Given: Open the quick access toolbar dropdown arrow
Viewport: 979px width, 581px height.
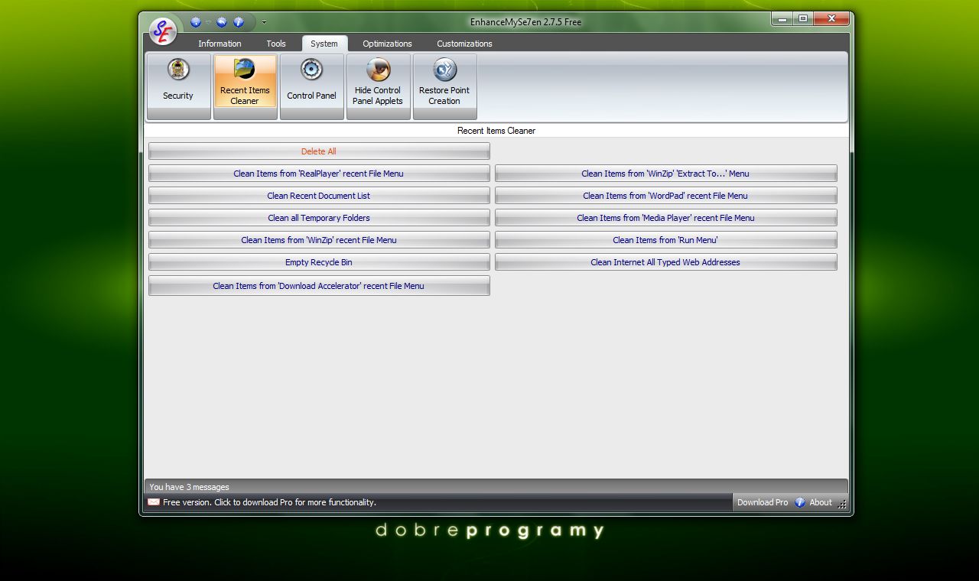Looking at the screenshot, I should coord(264,22).
